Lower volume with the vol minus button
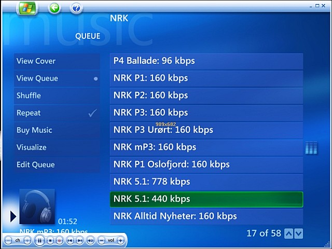This screenshot has height=249, width=332. point(102,241)
